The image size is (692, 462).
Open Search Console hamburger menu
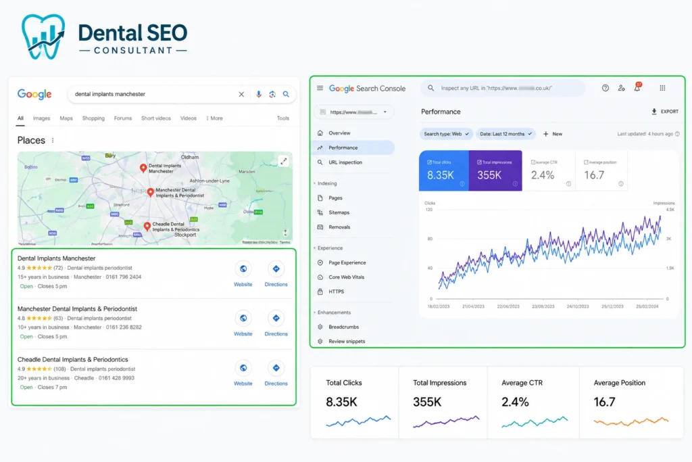(x=320, y=88)
